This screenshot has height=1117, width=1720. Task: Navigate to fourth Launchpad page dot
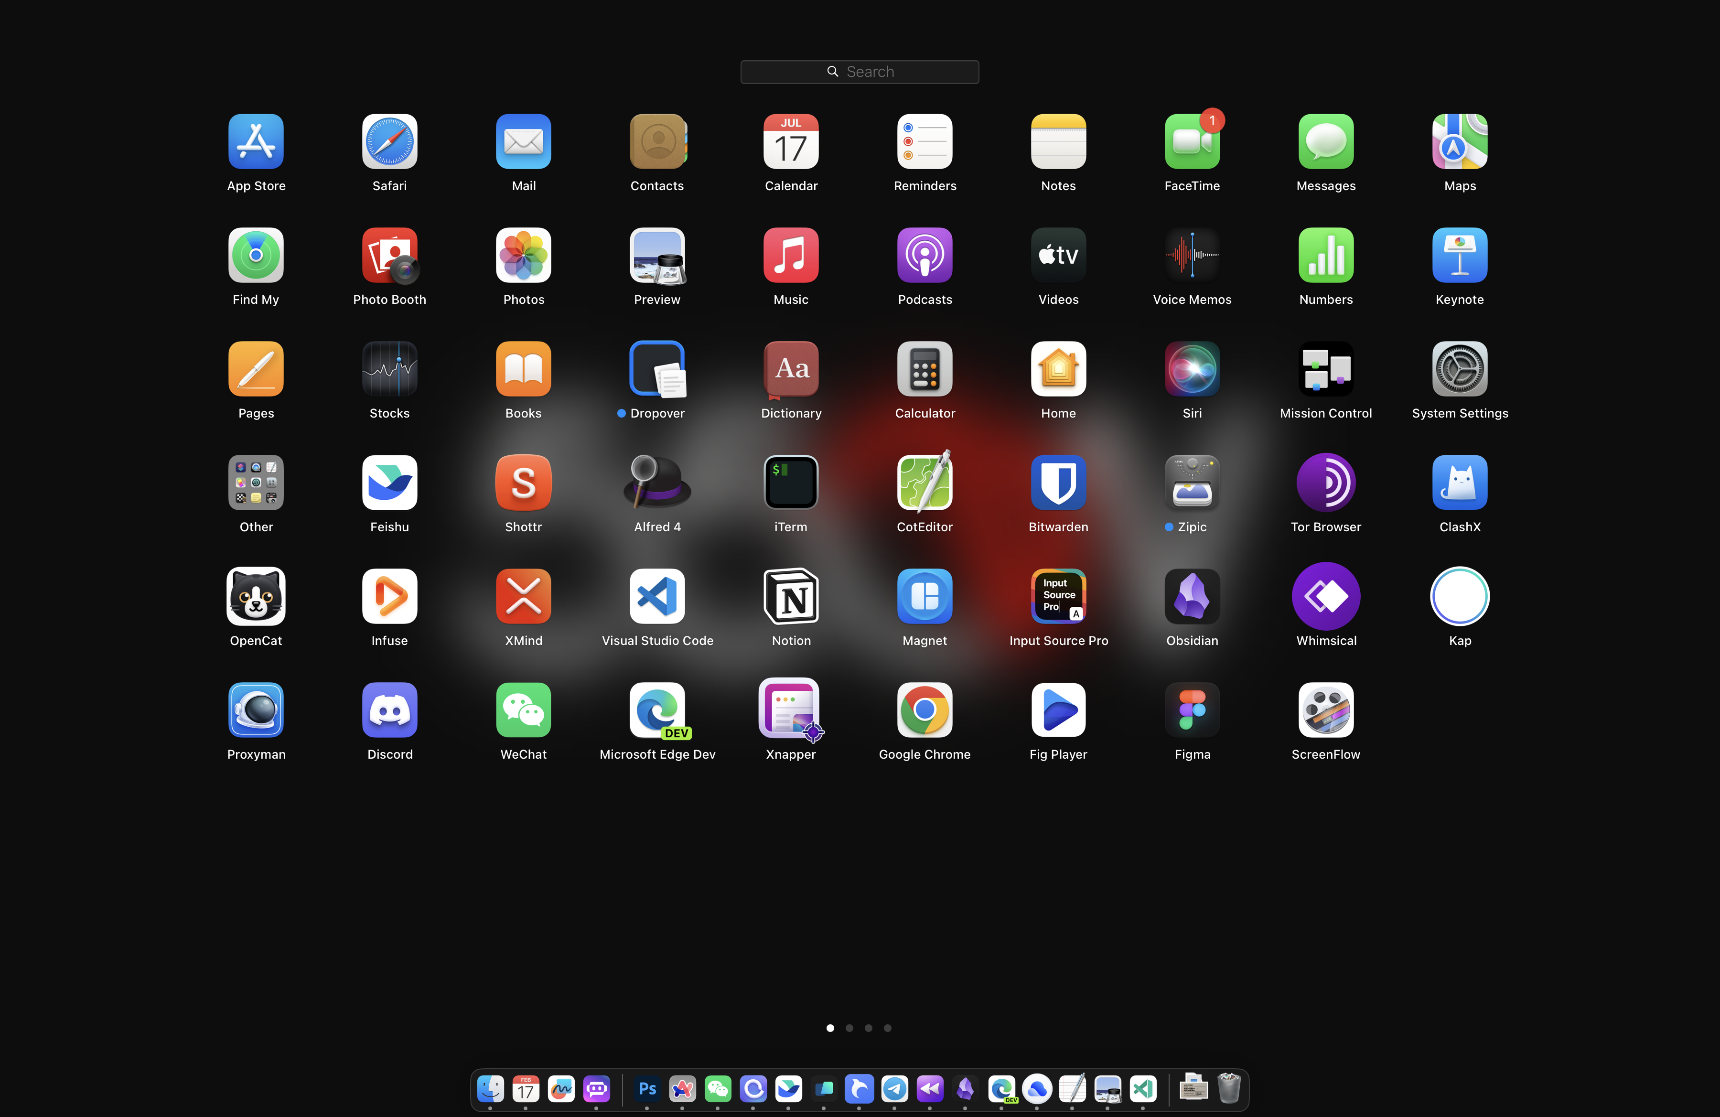[888, 1028]
